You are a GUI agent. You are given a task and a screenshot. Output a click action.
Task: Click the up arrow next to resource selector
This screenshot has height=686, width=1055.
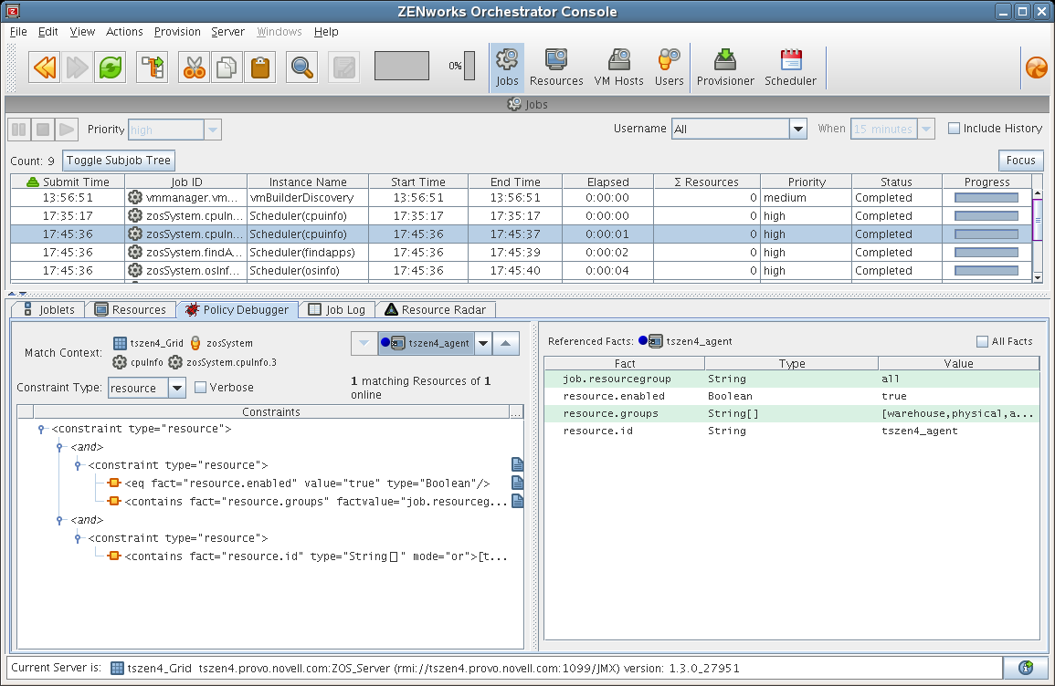505,343
